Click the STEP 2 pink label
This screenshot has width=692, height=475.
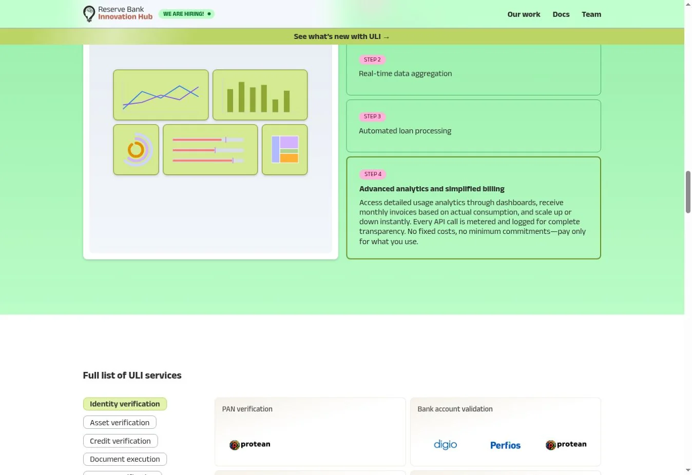[x=372, y=60]
